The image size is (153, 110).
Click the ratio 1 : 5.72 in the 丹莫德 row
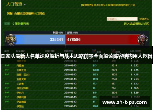135,66
